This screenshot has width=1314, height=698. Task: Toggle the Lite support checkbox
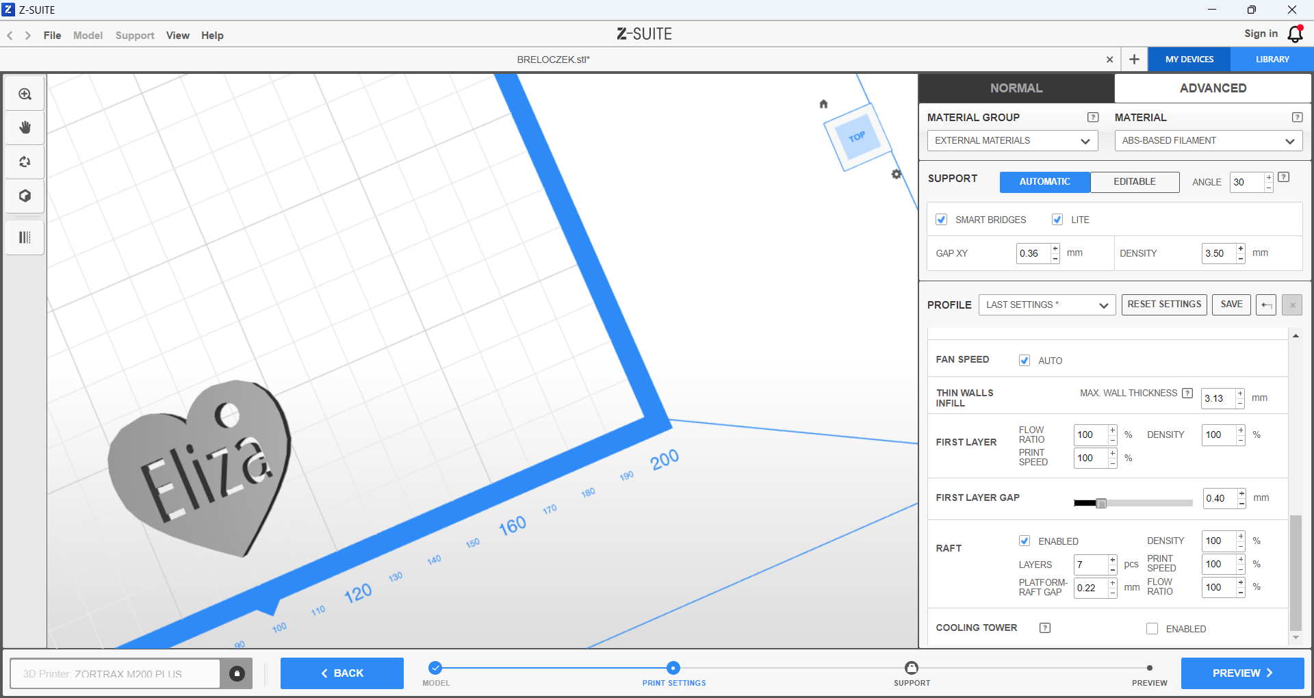1057,220
